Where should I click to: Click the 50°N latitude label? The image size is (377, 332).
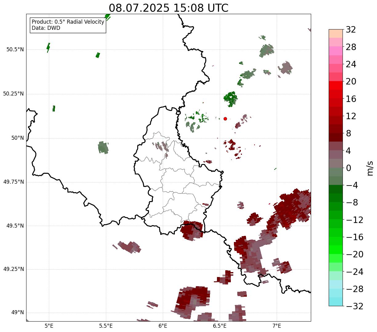coord(18,138)
